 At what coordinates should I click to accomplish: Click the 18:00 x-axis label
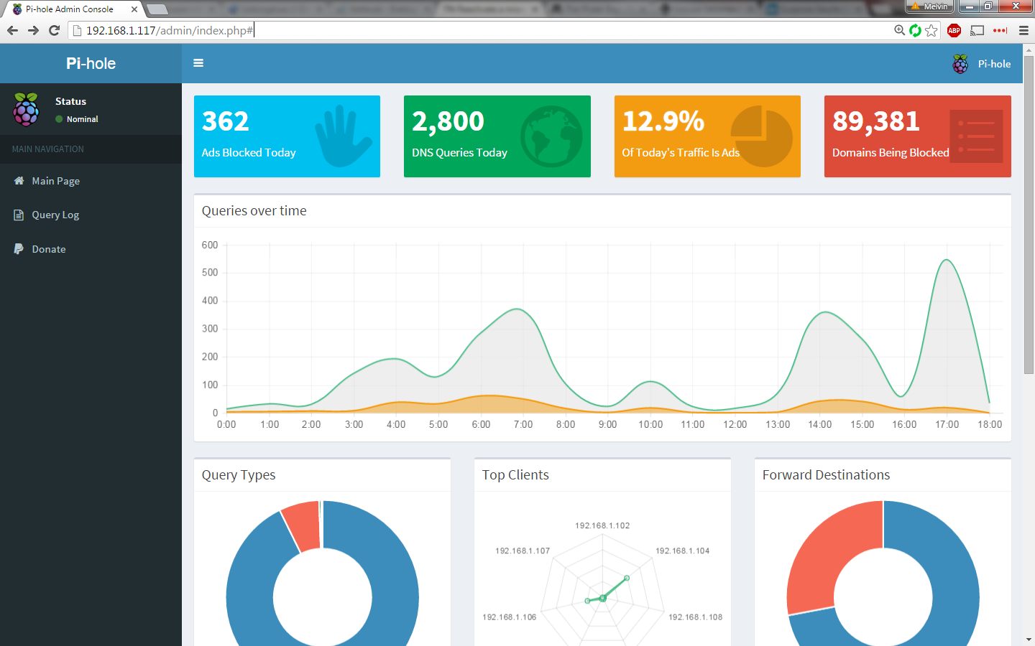coord(990,424)
